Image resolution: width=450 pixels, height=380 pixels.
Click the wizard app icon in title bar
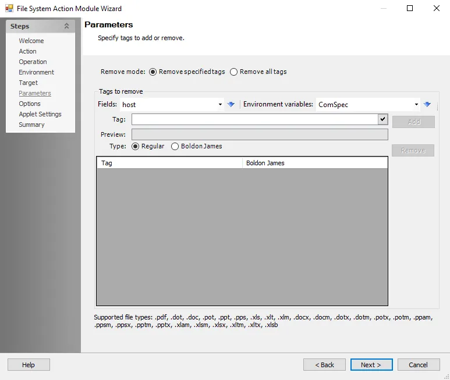point(9,8)
